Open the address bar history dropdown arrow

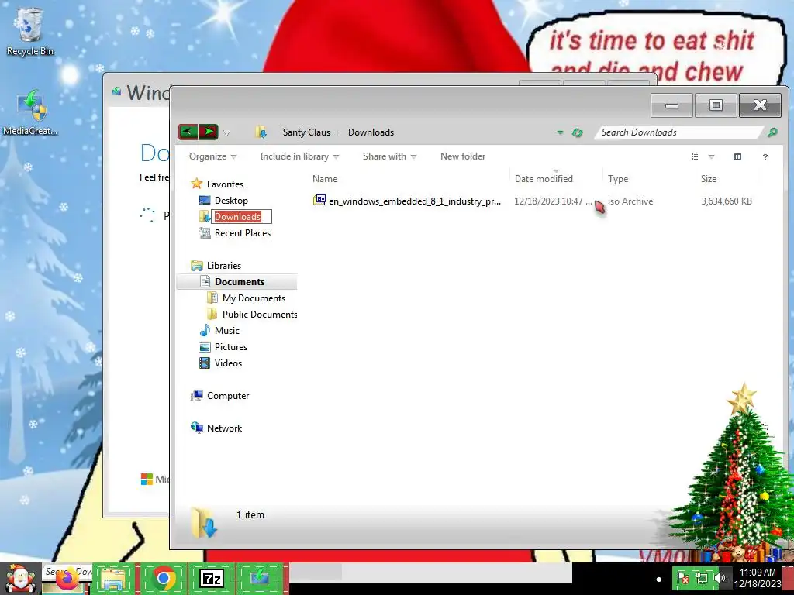560,132
